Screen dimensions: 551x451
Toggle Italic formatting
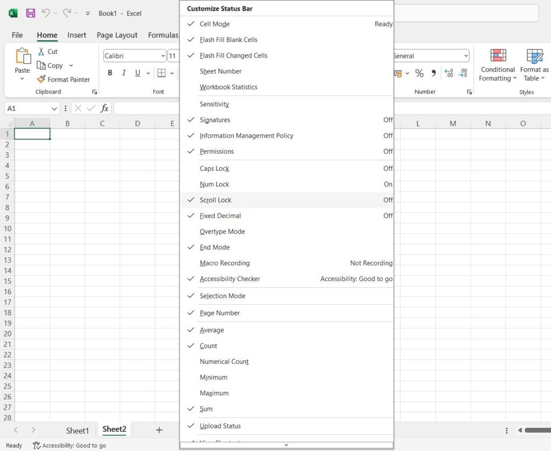tap(124, 73)
